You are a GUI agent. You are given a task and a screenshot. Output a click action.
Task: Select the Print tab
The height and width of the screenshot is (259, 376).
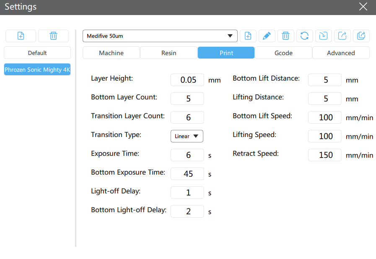(x=226, y=53)
